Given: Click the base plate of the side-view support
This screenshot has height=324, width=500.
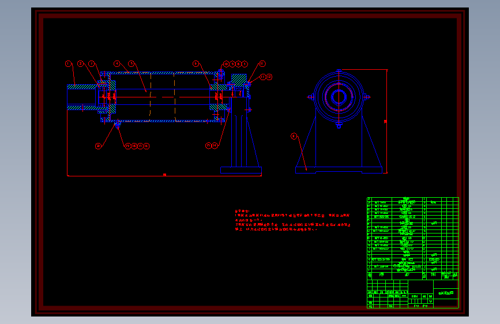Looking at the screenshot, I should (241, 170).
